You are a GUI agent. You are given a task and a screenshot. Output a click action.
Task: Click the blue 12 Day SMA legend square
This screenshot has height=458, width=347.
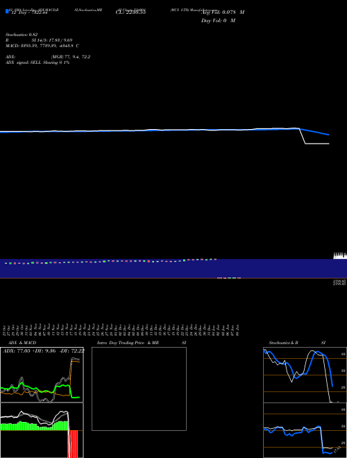[x=7, y=11]
